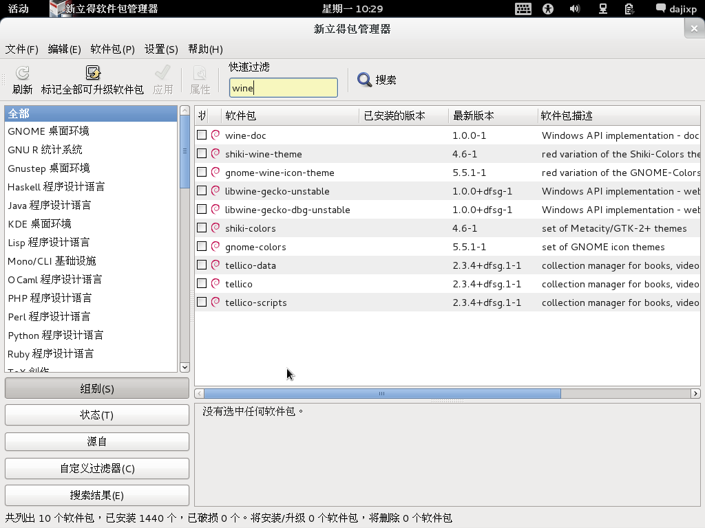
Task: Click the 组别(S) sections button
Action: tap(97, 388)
